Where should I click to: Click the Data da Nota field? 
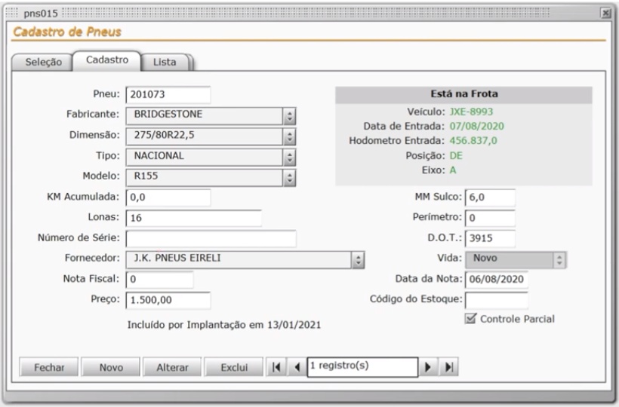click(x=497, y=280)
